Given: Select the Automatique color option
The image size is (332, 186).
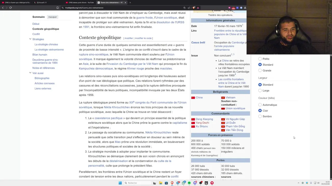Looking at the screenshot, I should 260,105.
